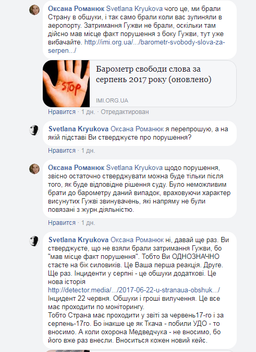Open Svetlana Kryukova author name in last comment
The width and height of the screenshot is (256, 352).
78,240
